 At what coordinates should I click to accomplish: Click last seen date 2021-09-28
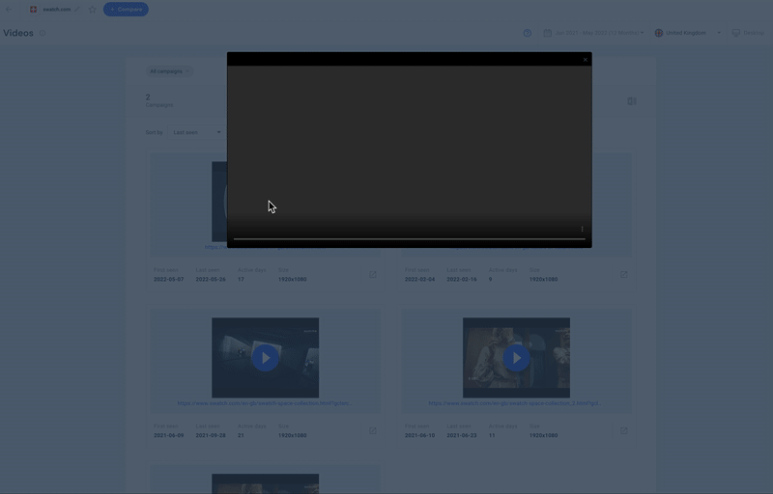pyautogui.click(x=211, y=435)
